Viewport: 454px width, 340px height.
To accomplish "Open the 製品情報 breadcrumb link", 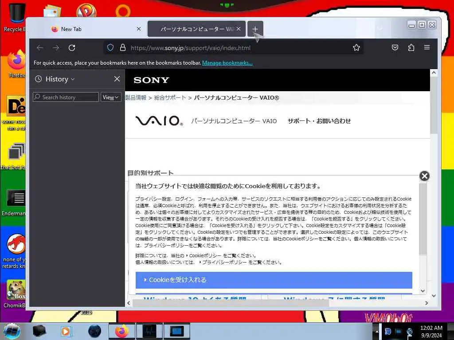I will point(136,97).
